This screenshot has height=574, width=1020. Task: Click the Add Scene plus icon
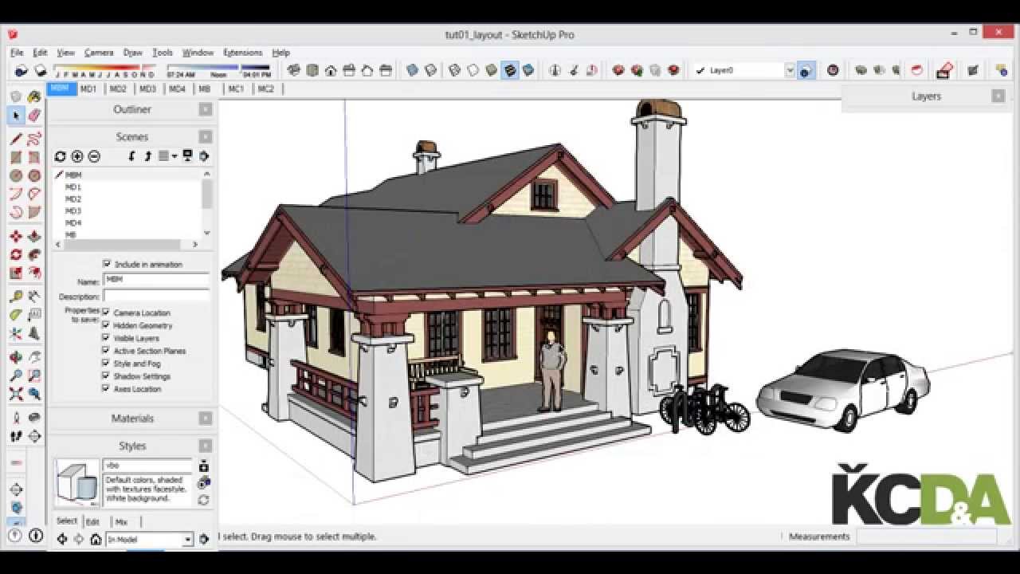point(77,156)
